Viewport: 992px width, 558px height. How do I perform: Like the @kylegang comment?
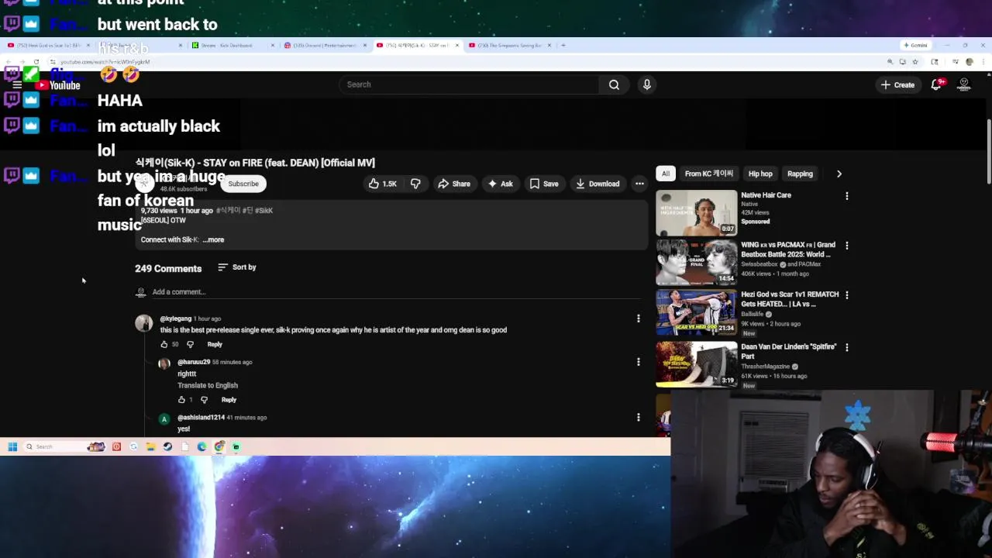click(x=164, y=344)
